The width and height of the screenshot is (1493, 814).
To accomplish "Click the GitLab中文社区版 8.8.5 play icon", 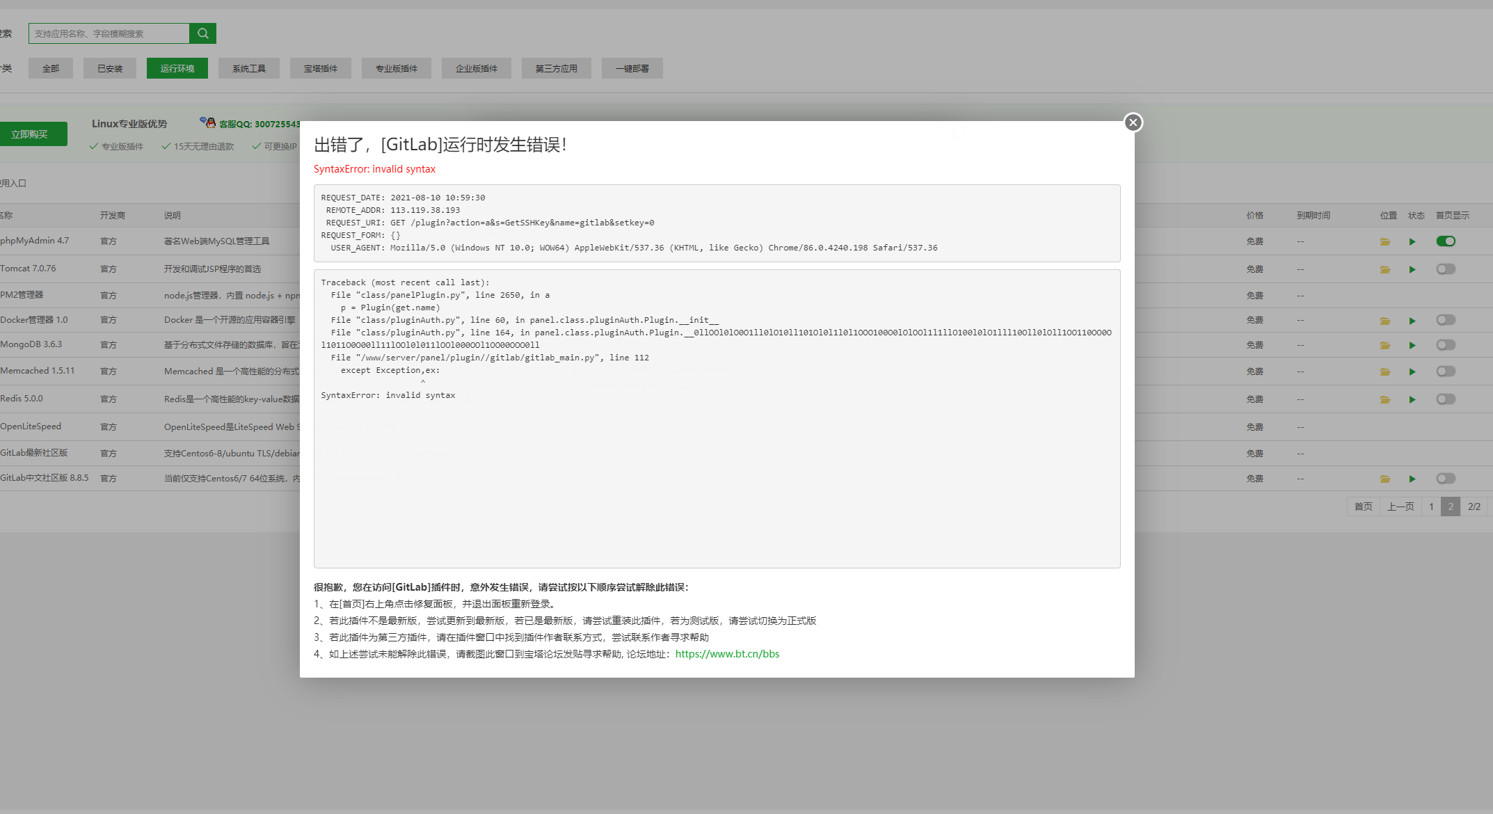I will pyautogui.click(x=1412, y=479).
